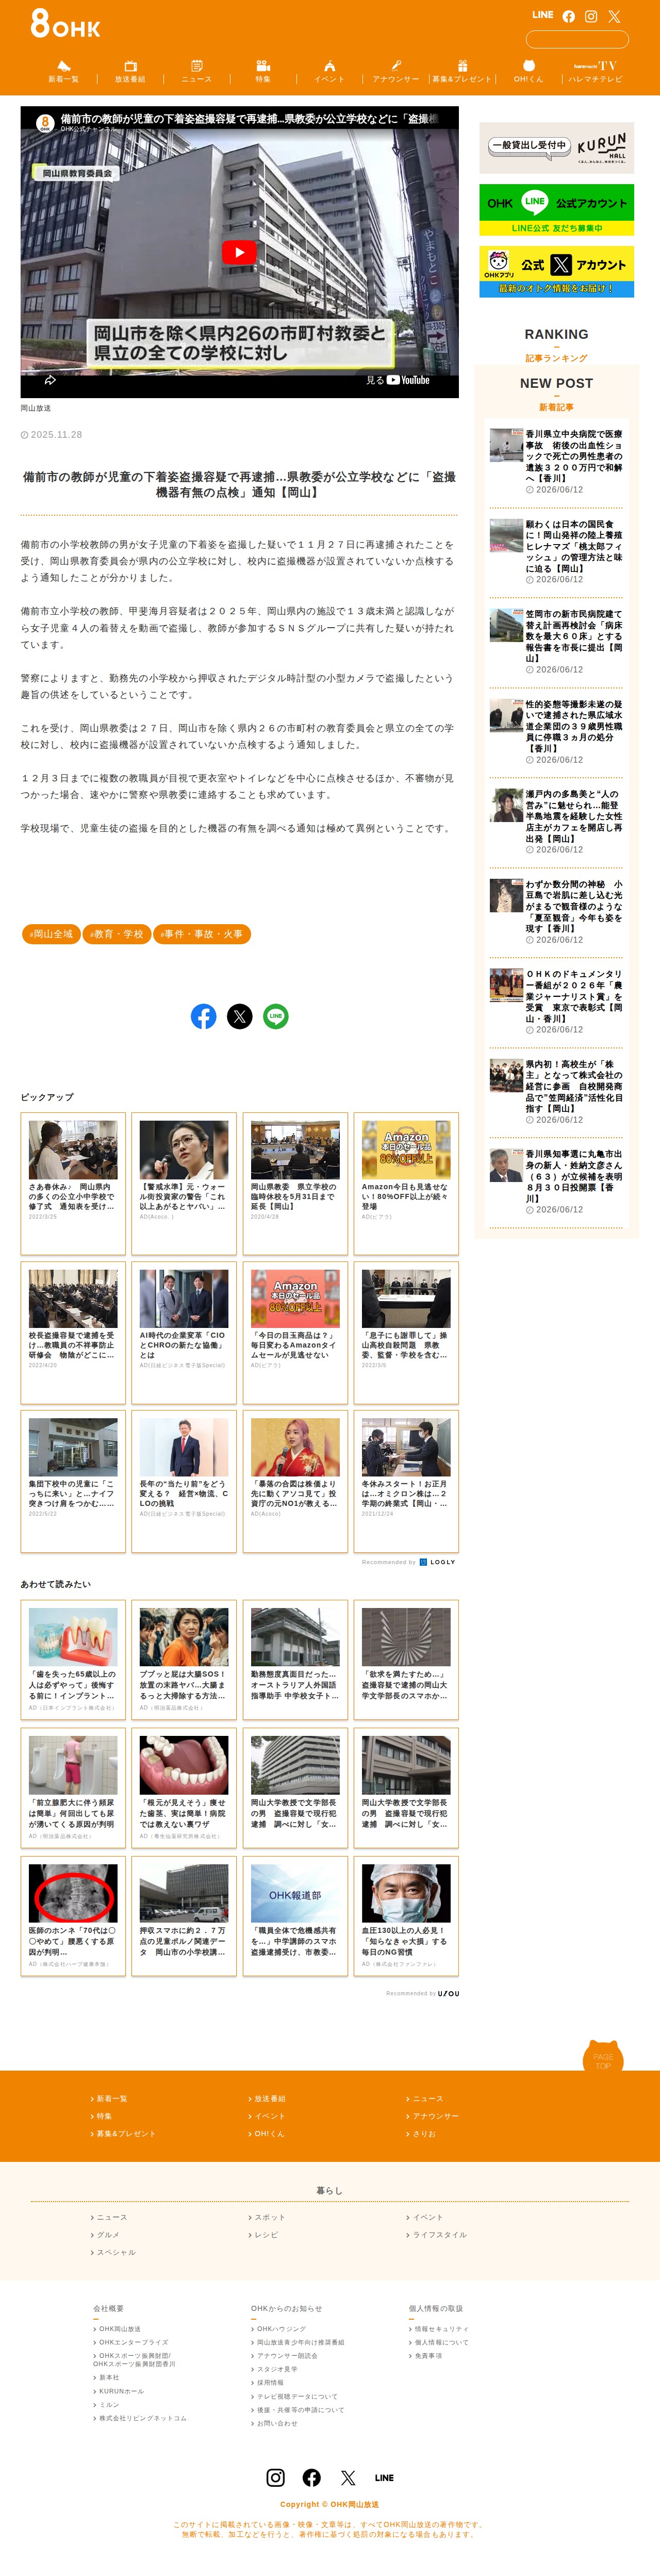Open the 瀬戸内の多島美 article in NEW POST

point(556,821)
